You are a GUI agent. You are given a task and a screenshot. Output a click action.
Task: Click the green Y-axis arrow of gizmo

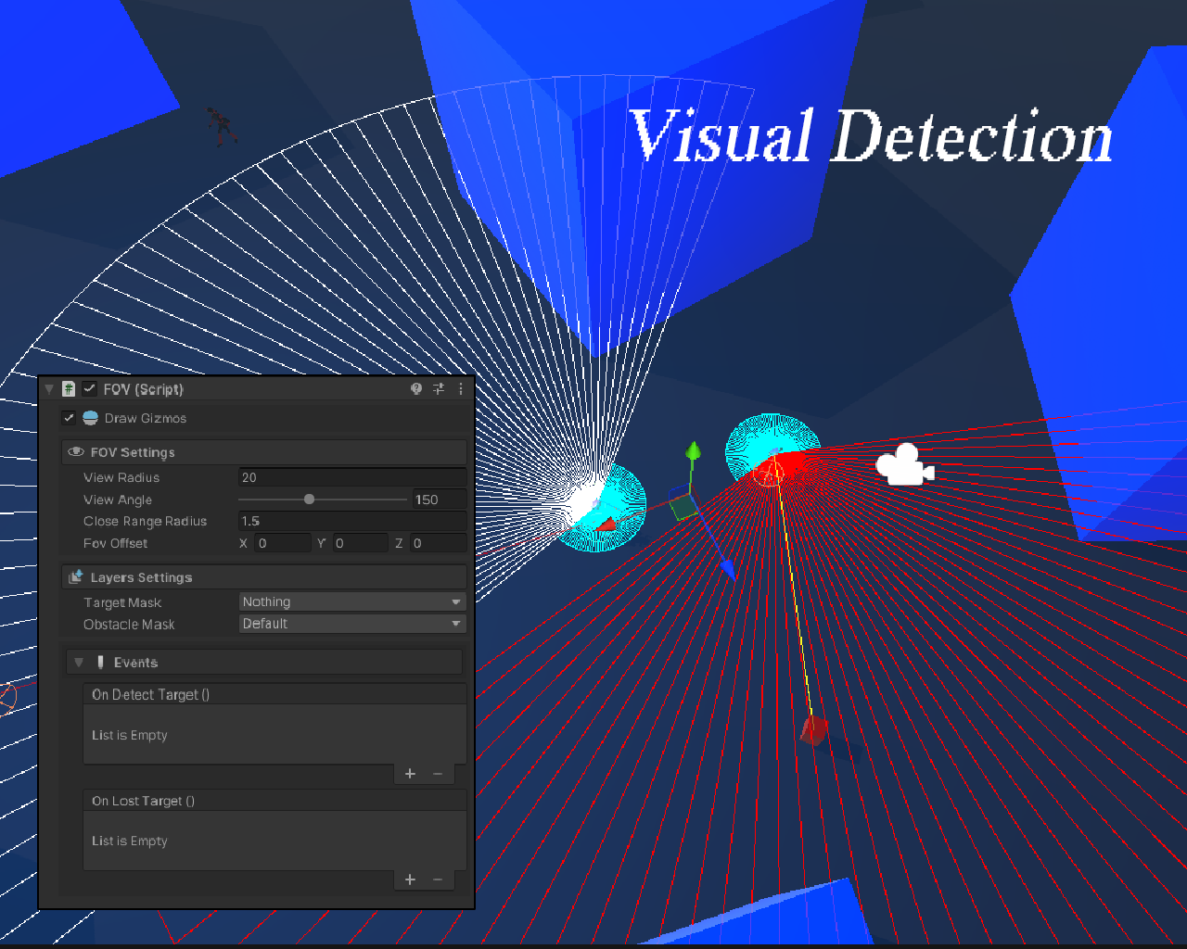pyautogui.click(x=693, y=451)
